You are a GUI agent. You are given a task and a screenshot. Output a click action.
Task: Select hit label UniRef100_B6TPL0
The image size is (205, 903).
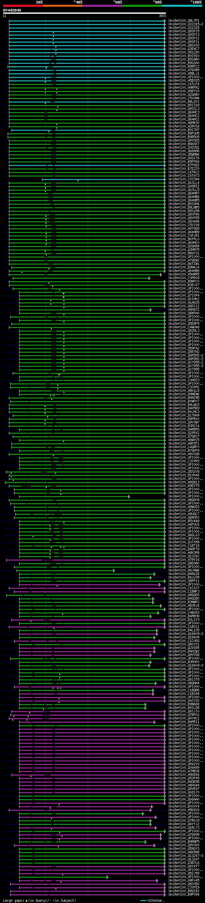tap(184, 239)
